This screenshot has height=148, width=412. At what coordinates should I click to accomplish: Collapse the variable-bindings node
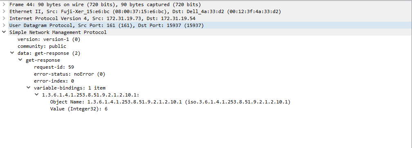[x=28, y=88]
